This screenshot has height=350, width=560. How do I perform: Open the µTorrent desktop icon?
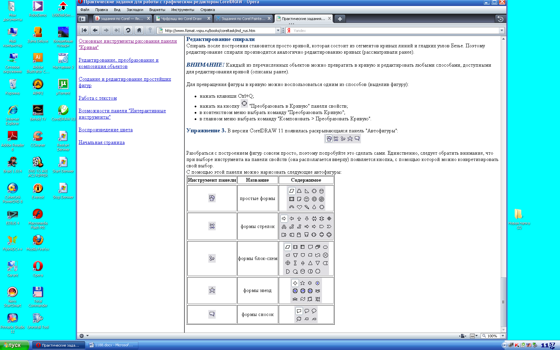[63, 86]
